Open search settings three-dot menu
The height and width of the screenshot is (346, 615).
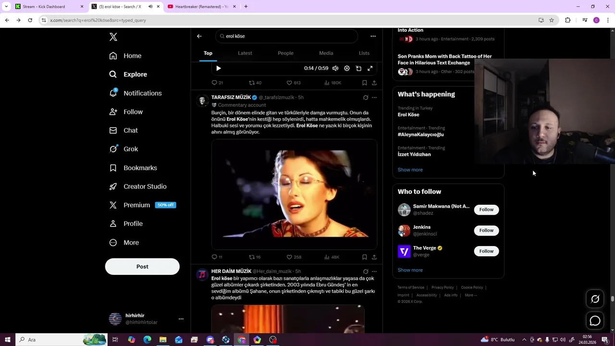373,36
